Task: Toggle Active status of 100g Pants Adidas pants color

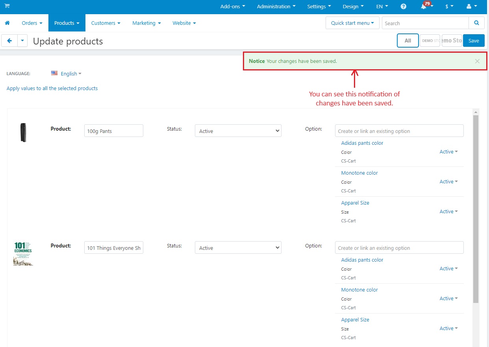Action: (448, 152)
